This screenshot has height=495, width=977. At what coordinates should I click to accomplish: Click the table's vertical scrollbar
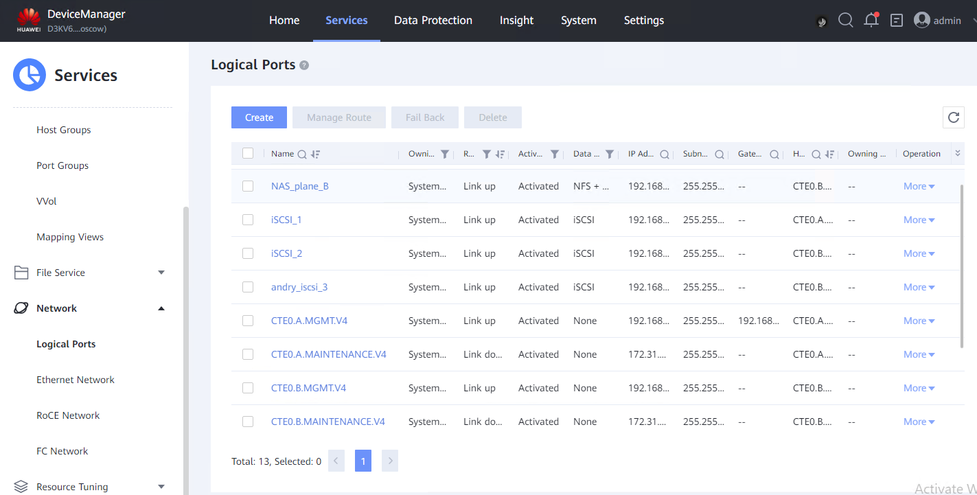(x=963, y=268)
